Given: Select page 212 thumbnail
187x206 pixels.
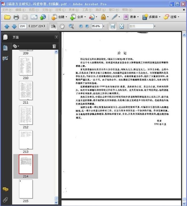Looking at the screenshot, I should tap(26, 115).
